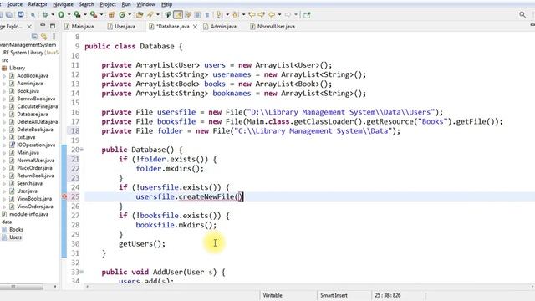Open the Run dropdown arrow

[69, 15]
